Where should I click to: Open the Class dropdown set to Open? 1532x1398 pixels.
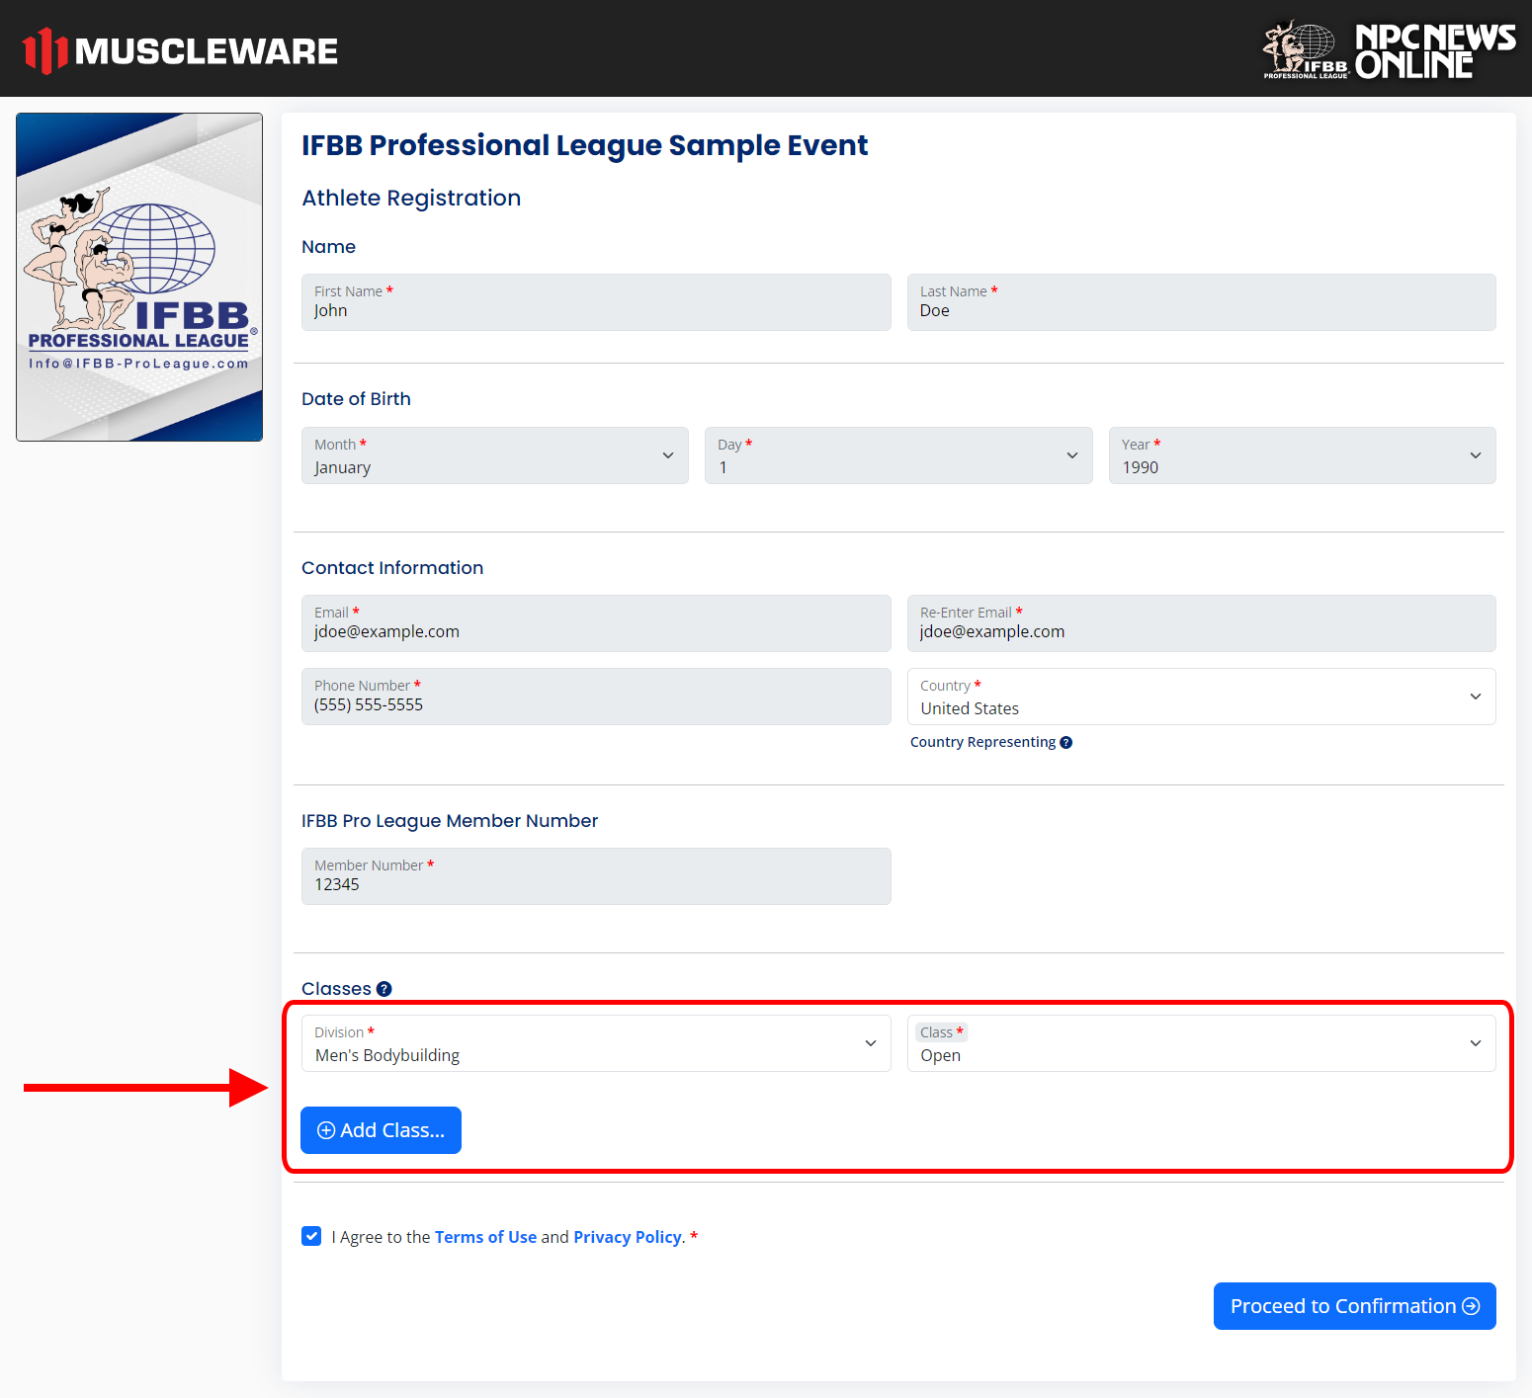[x=1200, y=1043]
